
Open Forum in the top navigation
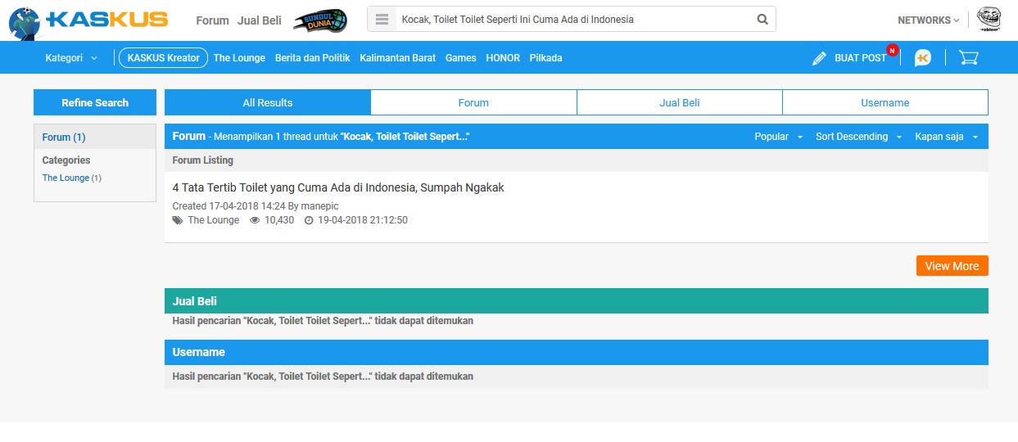tap(212, 20)
